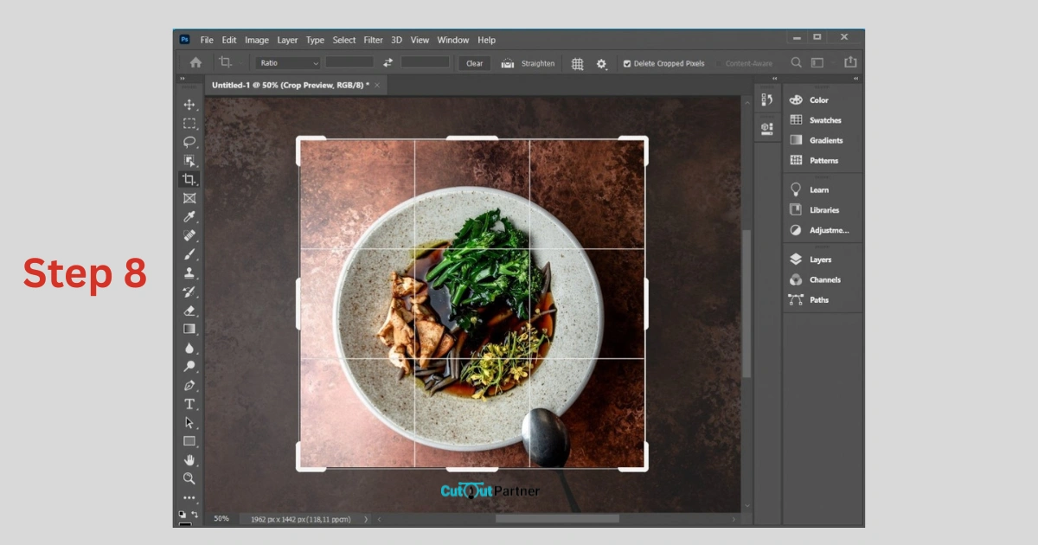The width and height of the screenshot is (1038, 545).
Task: Open additional crop settings gear menu
Action: click(x=601, y=64)
